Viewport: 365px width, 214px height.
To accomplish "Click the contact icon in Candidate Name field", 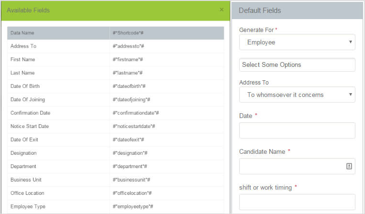I will [349, 166].
